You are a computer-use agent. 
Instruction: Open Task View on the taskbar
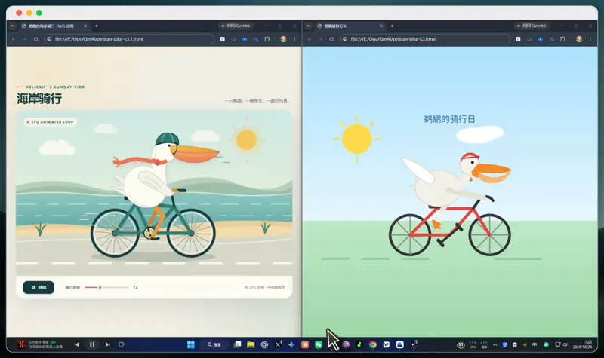237,344
